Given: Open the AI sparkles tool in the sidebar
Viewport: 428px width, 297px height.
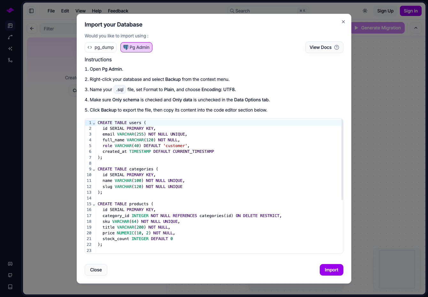Looking at the screenshot, I should tap(10, 49).
